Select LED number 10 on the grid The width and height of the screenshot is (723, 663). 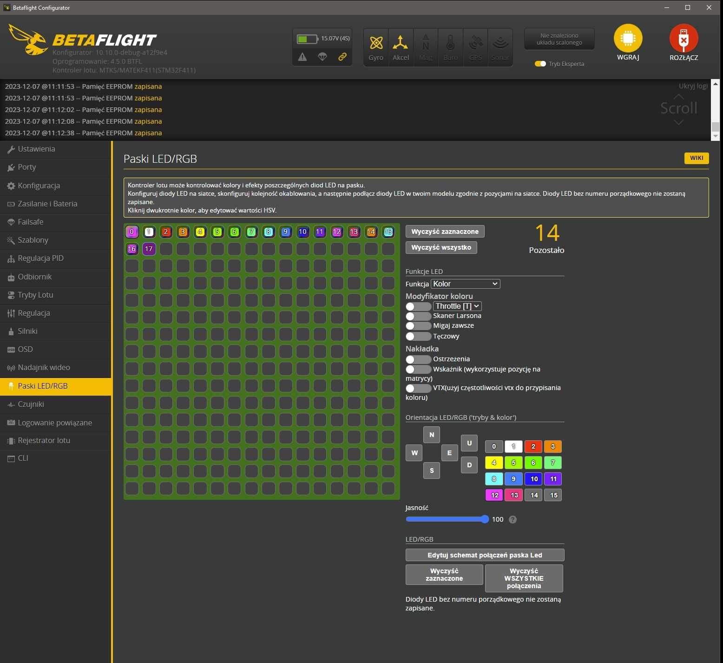pos(302,232)
